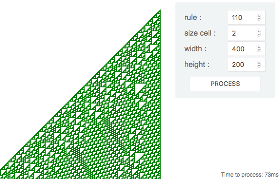Focus the rule input showing 110
The image size is (279, 179).
click(246, 18)
